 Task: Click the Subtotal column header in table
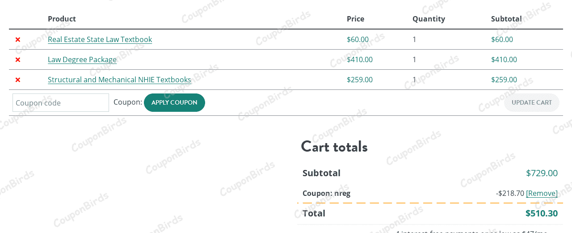tap(506, 19)
